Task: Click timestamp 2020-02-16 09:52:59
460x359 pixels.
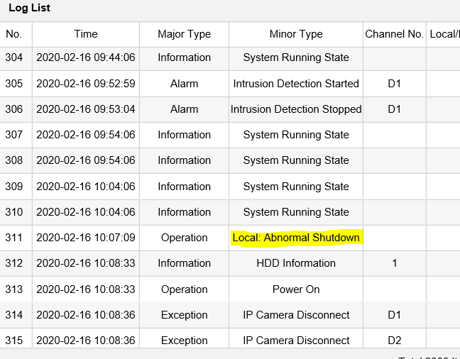Action: pyautogui.click(x=86, y=84)
